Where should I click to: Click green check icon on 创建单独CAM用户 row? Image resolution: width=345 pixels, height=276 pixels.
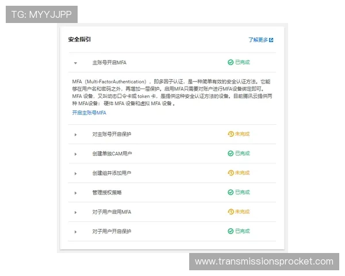[231, 153]
